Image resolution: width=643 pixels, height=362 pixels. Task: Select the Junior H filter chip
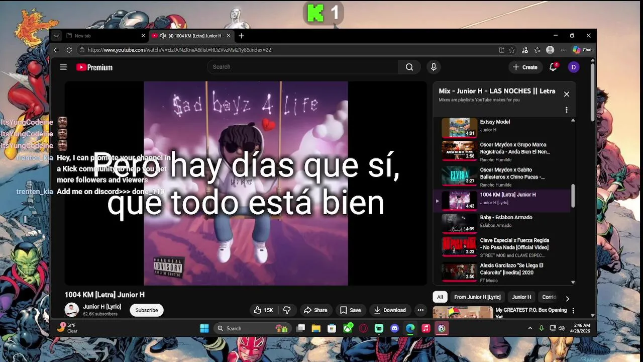[x=521, y=297]
